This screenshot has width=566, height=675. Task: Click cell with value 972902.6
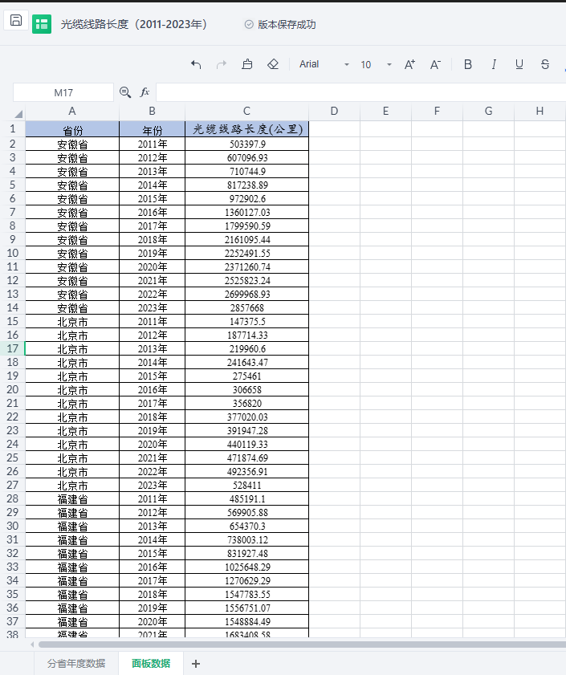coord(246,199)
